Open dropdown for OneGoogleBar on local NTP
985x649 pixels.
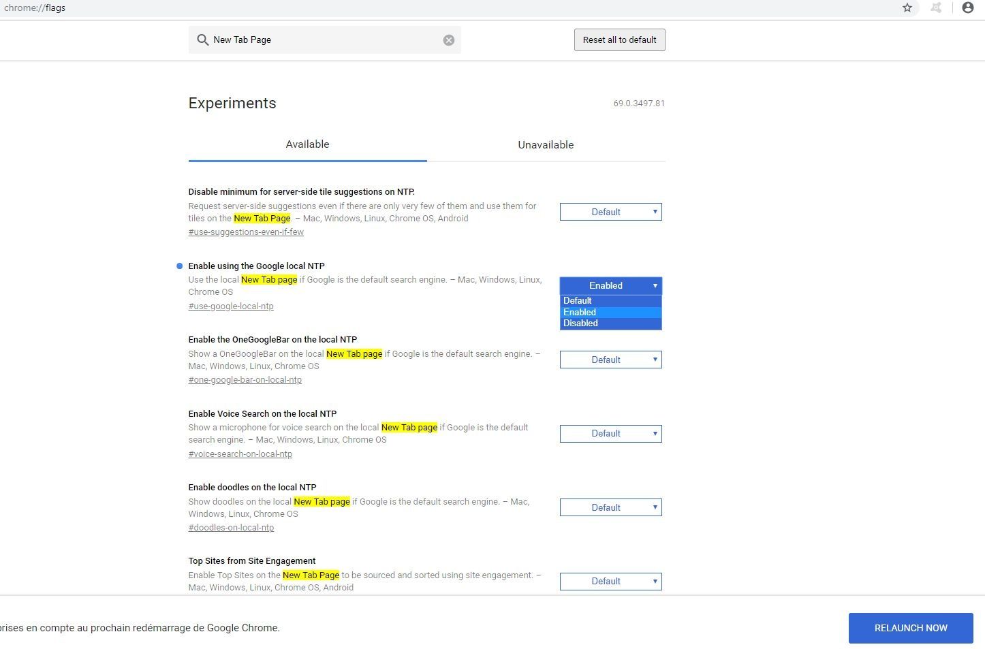[610, 360]
